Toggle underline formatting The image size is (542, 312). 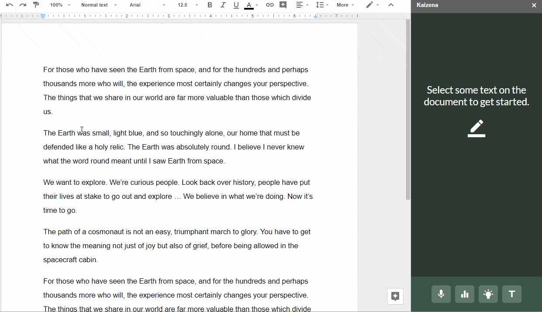[x=236, y=5]
